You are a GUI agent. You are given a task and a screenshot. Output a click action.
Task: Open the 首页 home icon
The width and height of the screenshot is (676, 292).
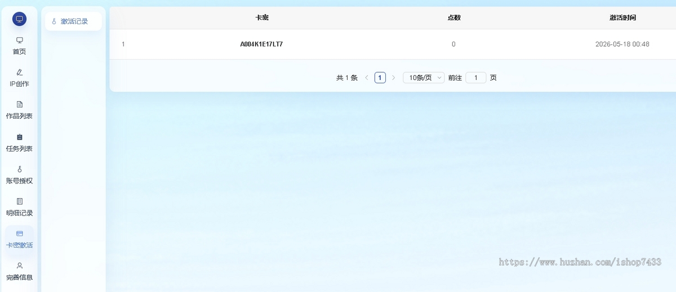pos(20,40)
